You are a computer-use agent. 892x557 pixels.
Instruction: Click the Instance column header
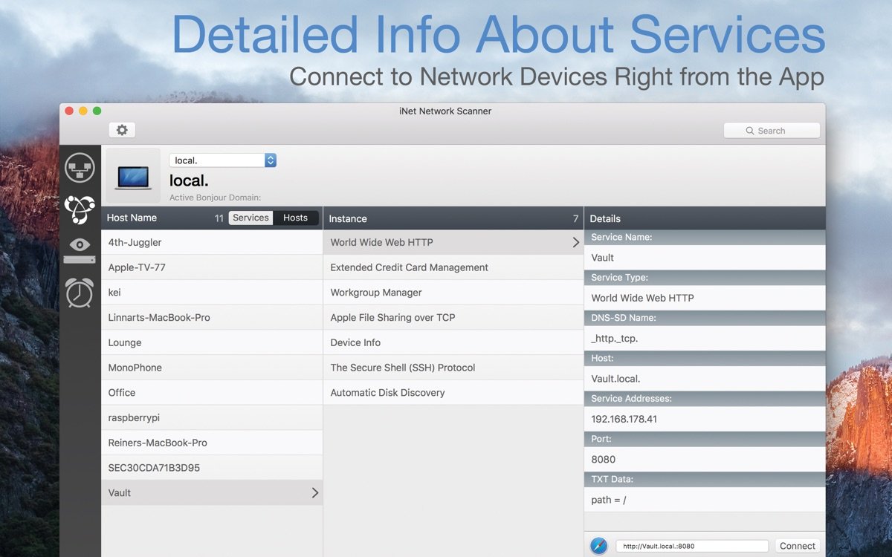click(347, 218)
